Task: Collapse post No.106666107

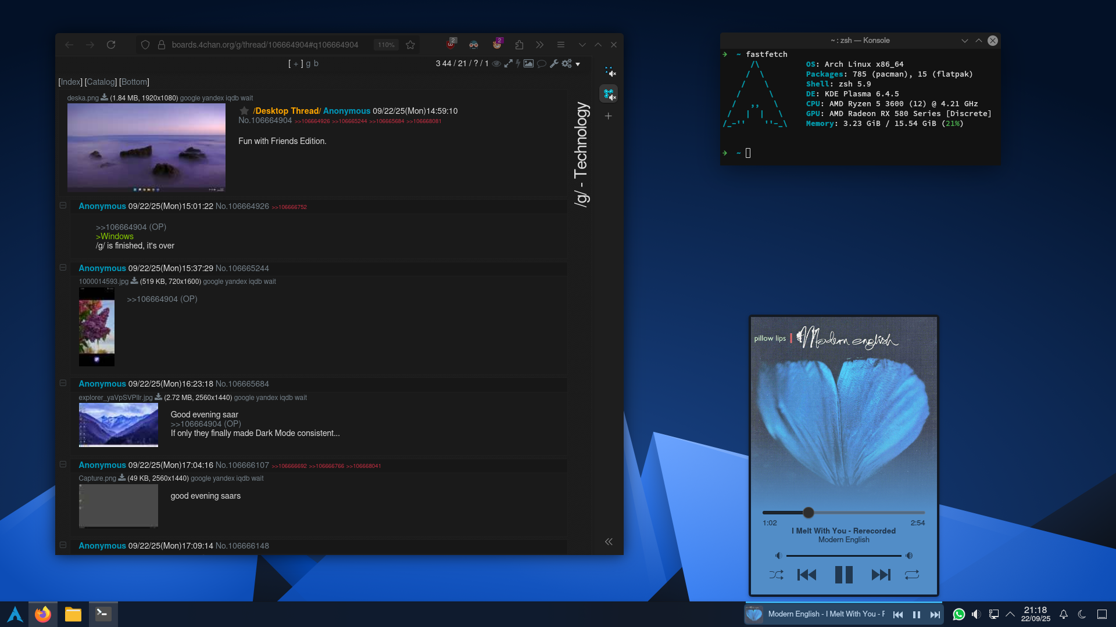Action: click(63, 464)
